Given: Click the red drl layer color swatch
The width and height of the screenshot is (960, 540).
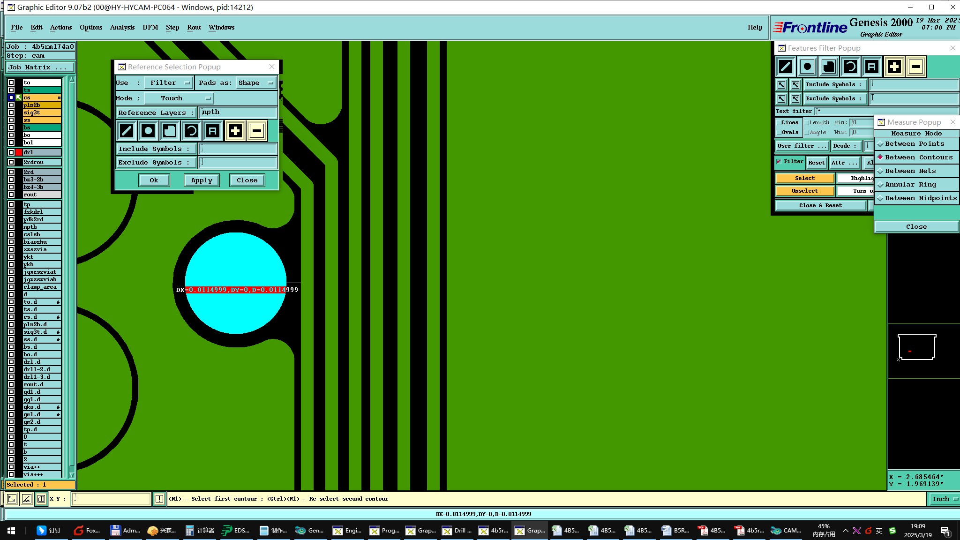Looking at the screenshot, I should click(x=19, y=152).
